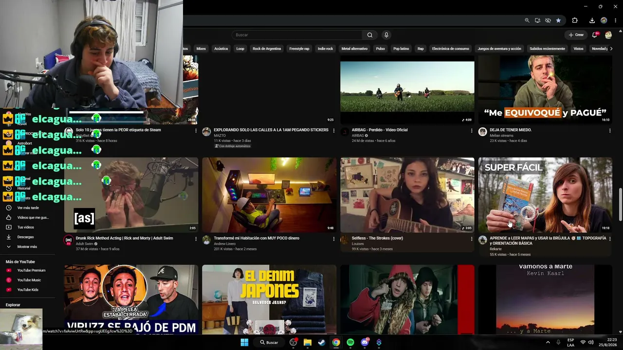Open options for APRENDE a LEER MAPAS video

click(610, 239)
